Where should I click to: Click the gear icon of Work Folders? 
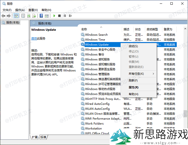(x=83, y=123)
